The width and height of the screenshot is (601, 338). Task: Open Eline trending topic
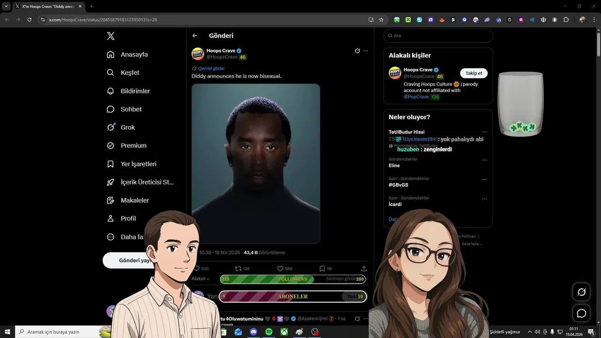pos(394,166)
